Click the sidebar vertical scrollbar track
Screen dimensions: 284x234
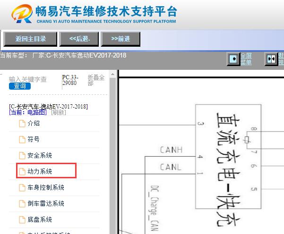coord(112,156)
